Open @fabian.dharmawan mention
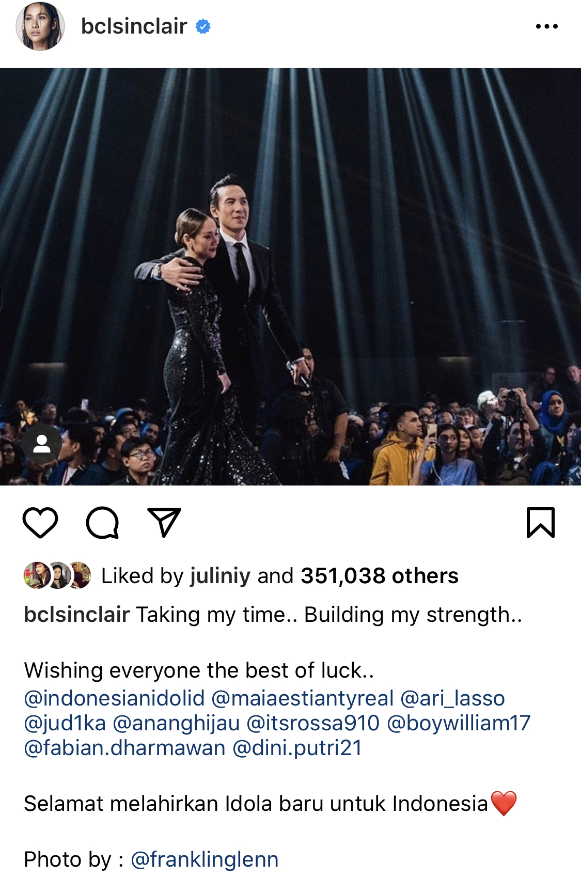 pyautogui.click(x=124, y=748)
